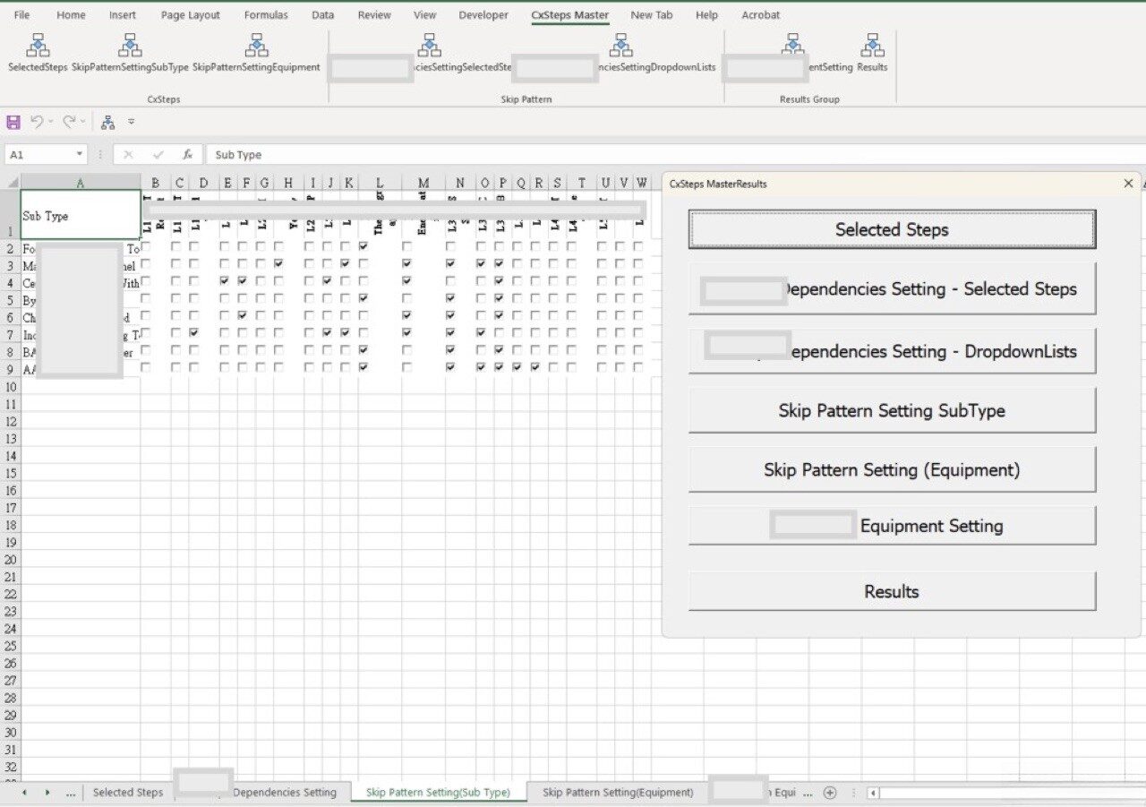Screen dimensions: 1146x807
Task: Close the CxSteps MasterResults dialog
Action: click(x=1128, y=184)
